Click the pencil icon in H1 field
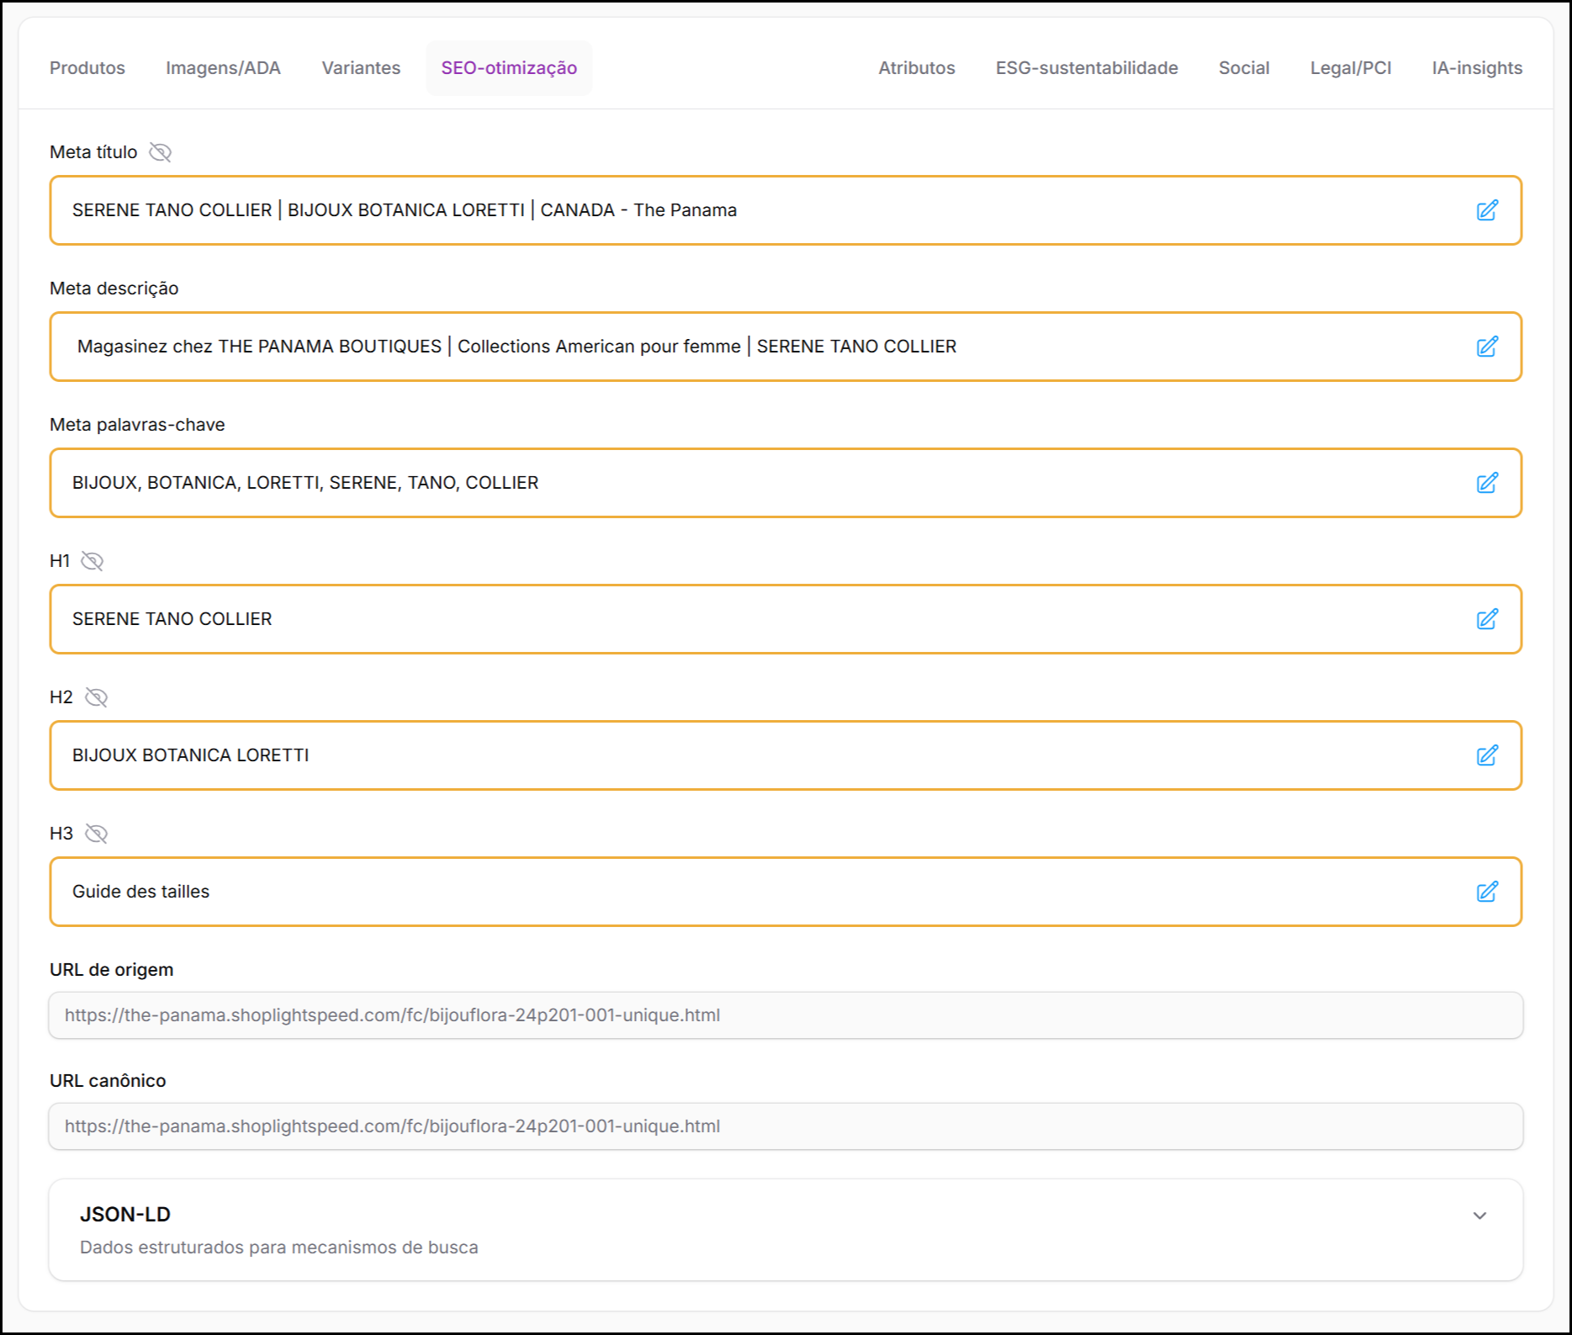 point(1486,619)
